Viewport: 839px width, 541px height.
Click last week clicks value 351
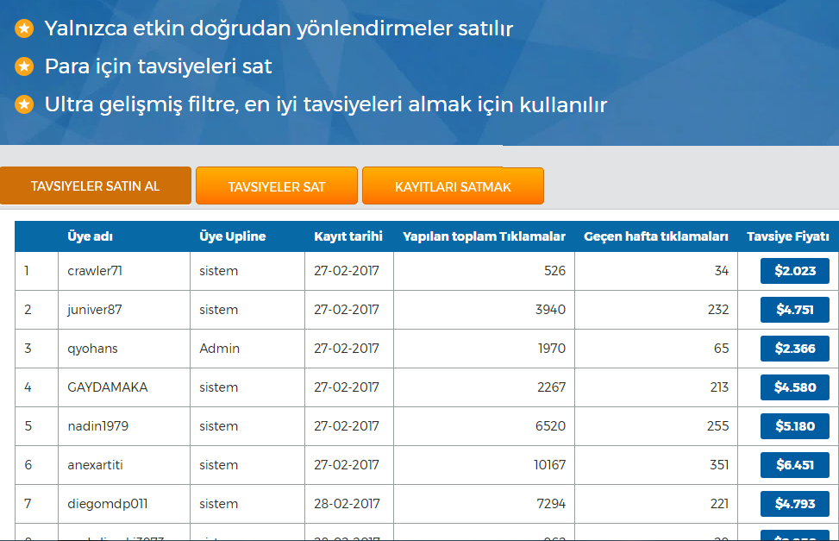720,465
